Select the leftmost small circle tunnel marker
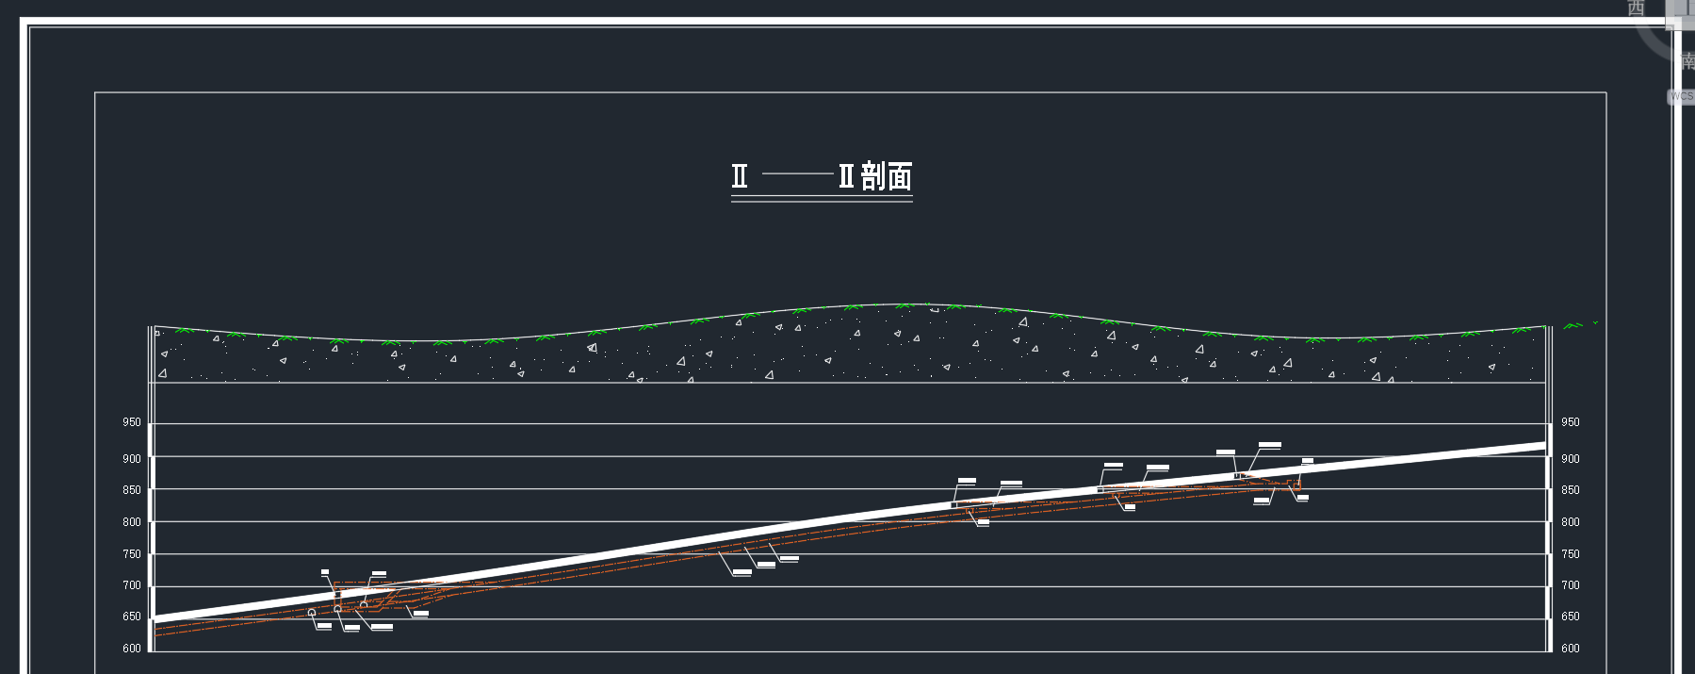 click(312, 613)
